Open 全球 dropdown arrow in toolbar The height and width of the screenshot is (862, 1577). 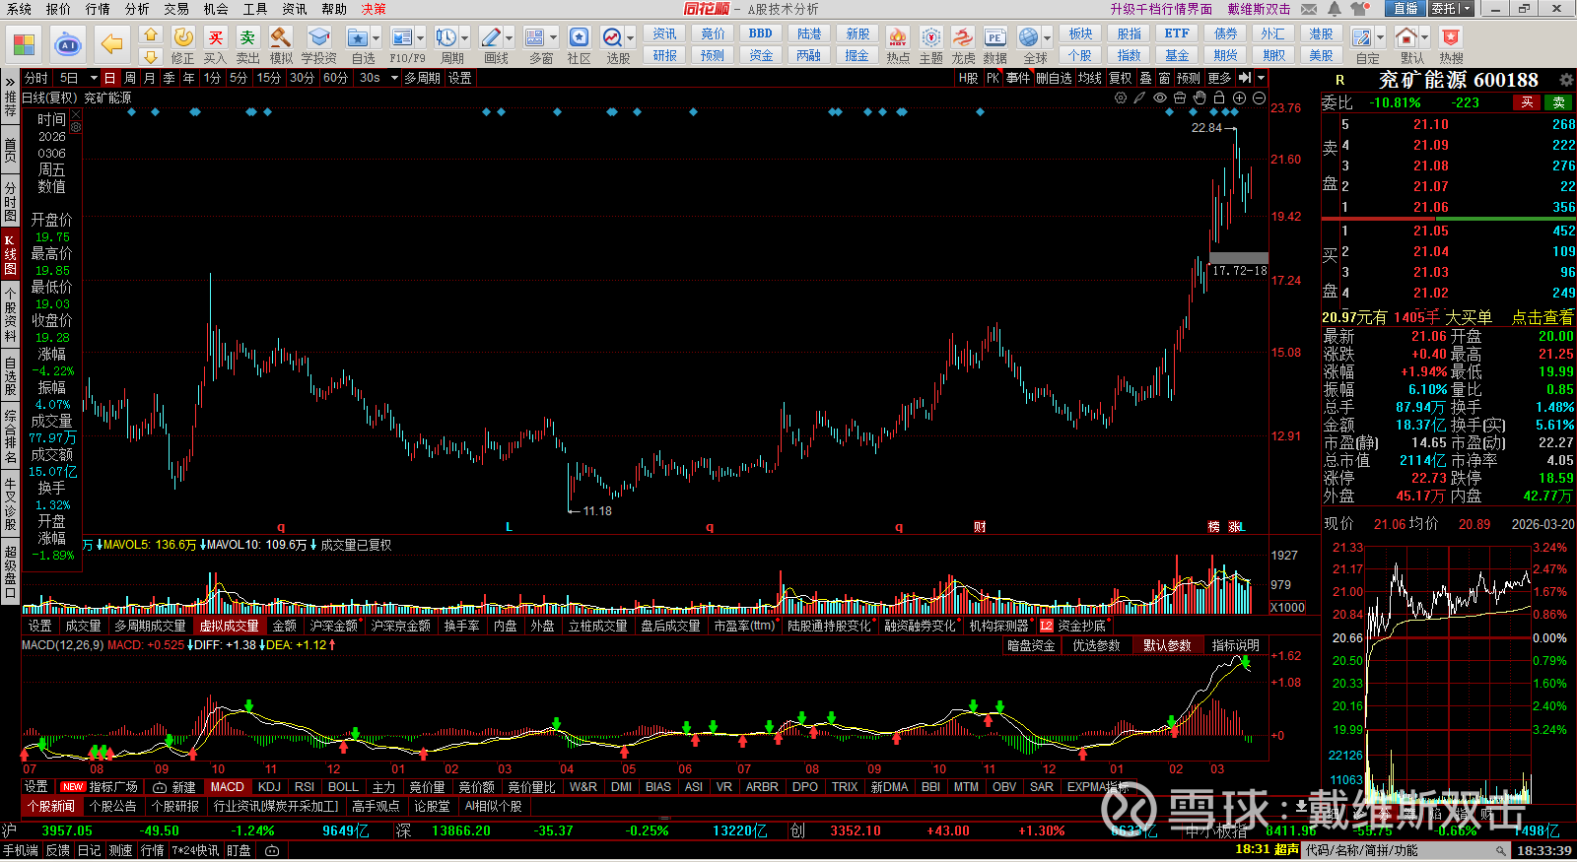(x=1047, y=38)
